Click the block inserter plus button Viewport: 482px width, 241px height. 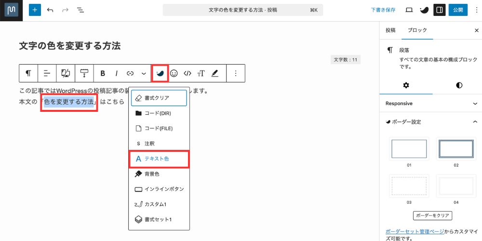[35, 10]
